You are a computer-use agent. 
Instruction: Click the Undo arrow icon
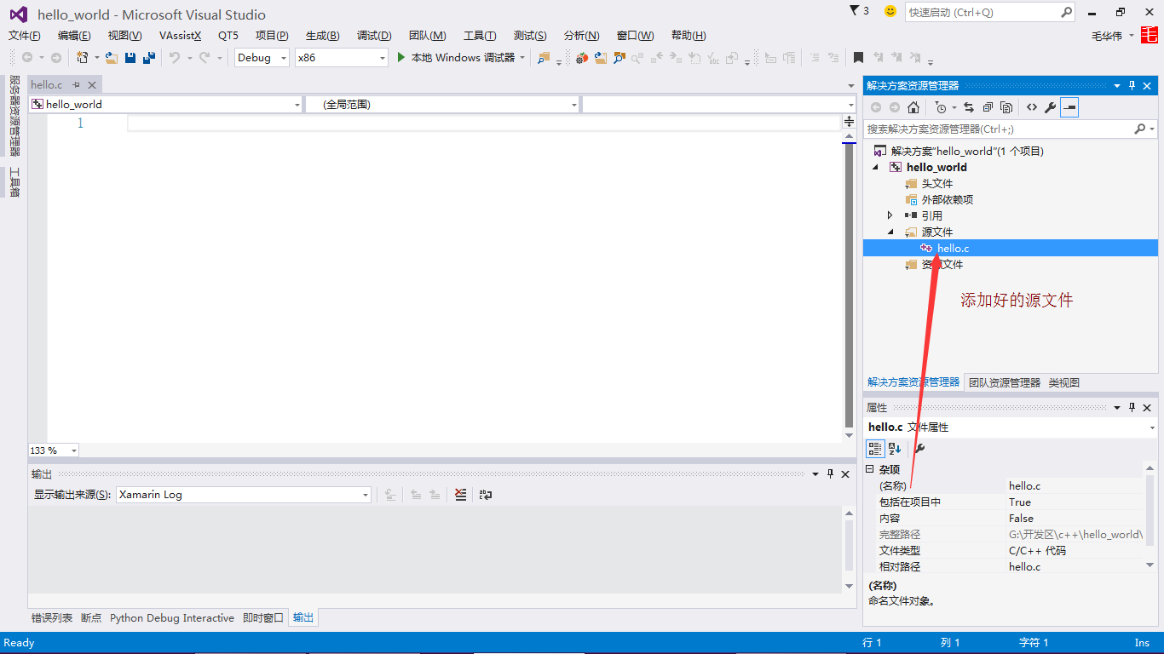175,57
